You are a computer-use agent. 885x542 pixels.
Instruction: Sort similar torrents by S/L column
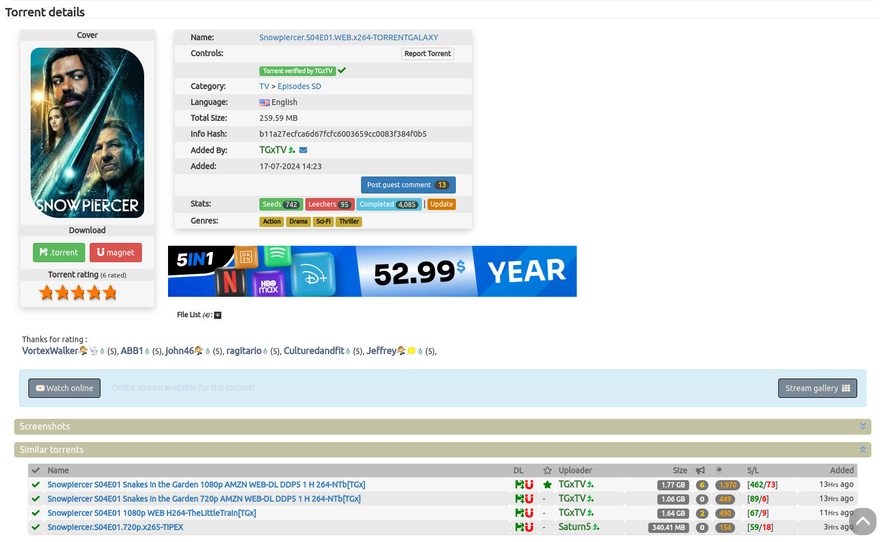click(x=753, y=470)
